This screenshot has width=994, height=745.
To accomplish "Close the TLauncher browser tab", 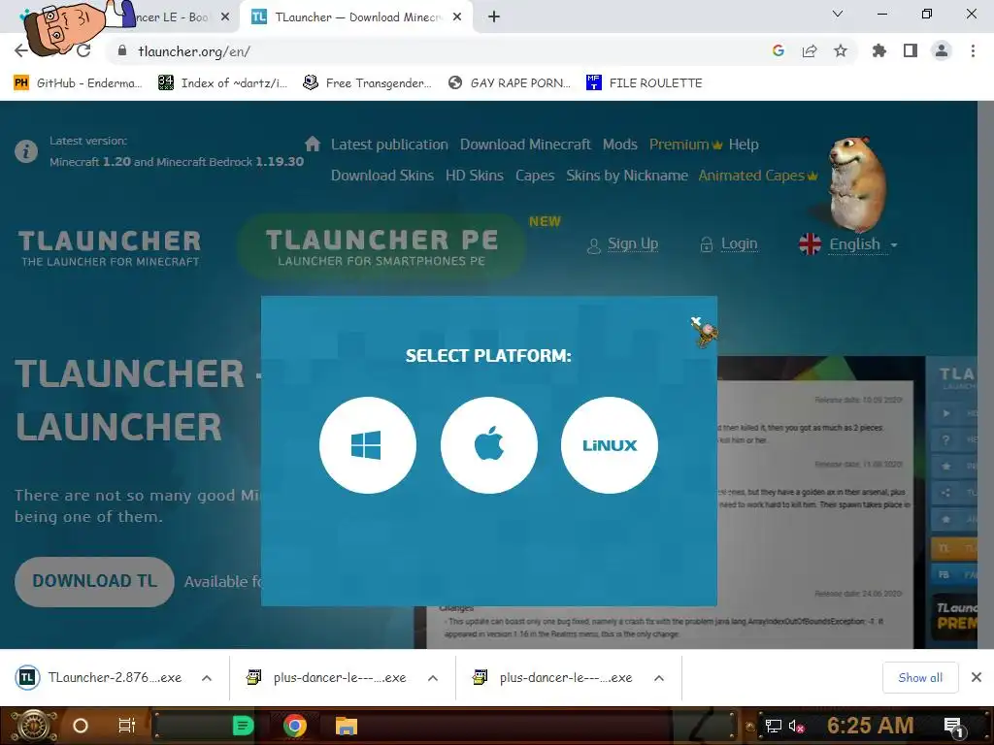I will (457, 17).
